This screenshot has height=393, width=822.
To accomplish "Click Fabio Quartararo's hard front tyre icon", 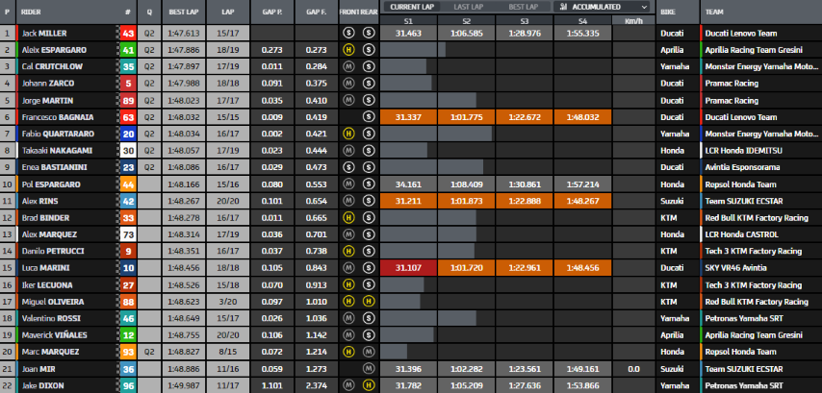I will coord(349,133).
